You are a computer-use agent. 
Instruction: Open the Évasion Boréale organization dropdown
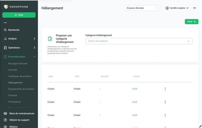[x=143, y=8]
